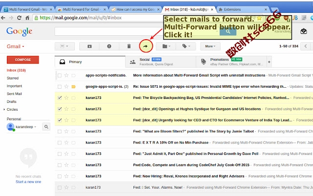Click the Report spam icon
This screenshot has height=196, width=313.
coord(109,46)
